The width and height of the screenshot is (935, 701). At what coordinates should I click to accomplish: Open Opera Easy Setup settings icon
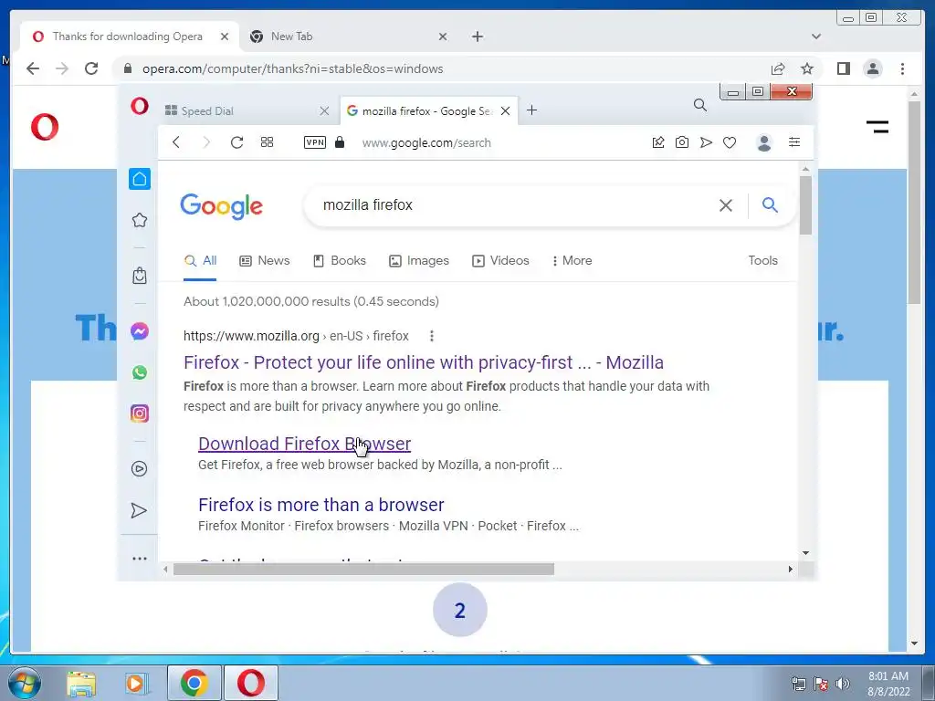pyautogui.click(x=794, y=141)
